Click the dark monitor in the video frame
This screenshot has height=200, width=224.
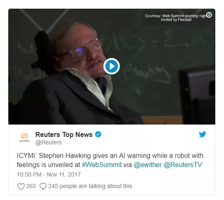point(197,94)
